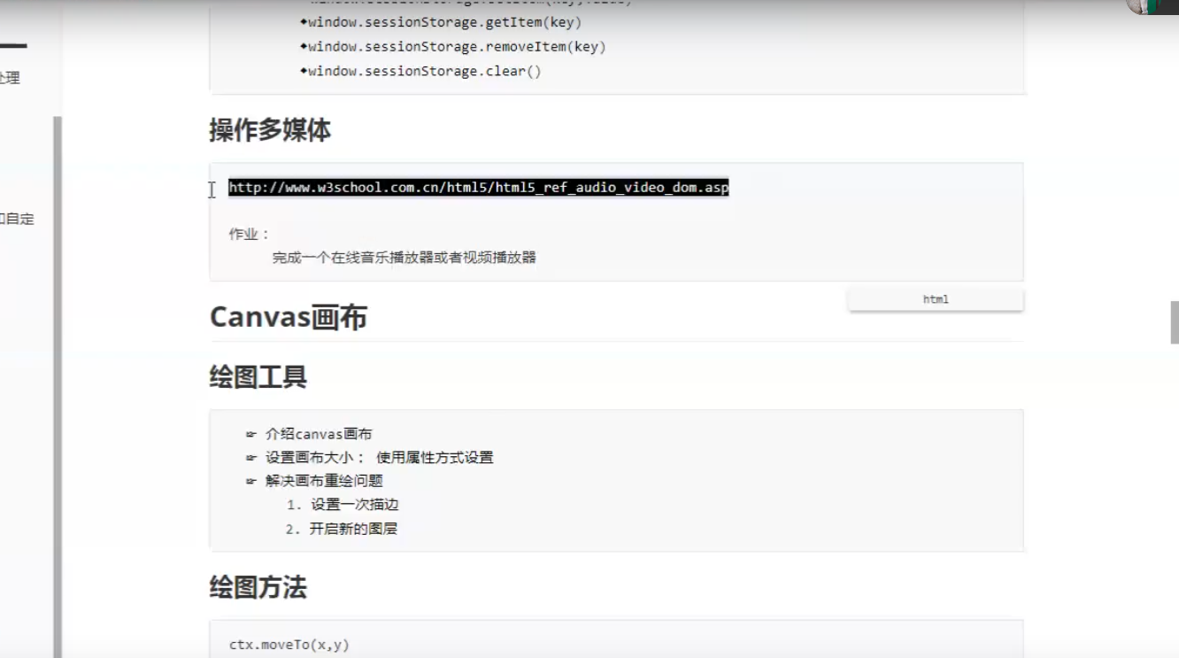Click the 操作多媒体 section heading

click(x=270, y=130)
